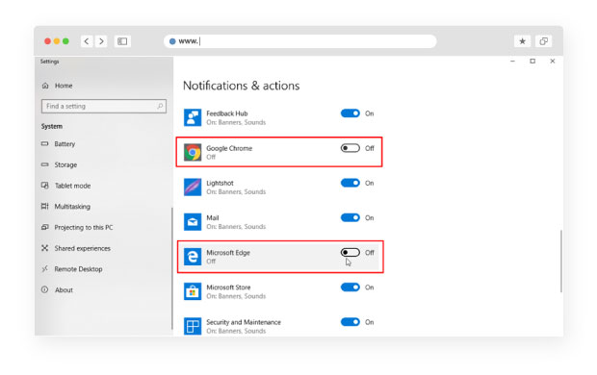
Task: Open the browser tabs overview icon
Action: [x=544, y=41]
